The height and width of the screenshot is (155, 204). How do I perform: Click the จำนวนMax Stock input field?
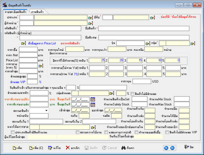(182, 104)
